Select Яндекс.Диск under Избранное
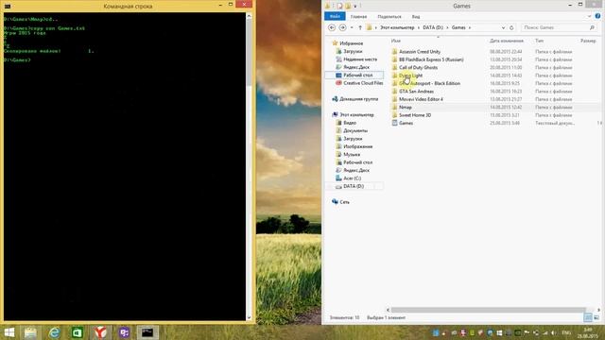 (x=355, y=67)
